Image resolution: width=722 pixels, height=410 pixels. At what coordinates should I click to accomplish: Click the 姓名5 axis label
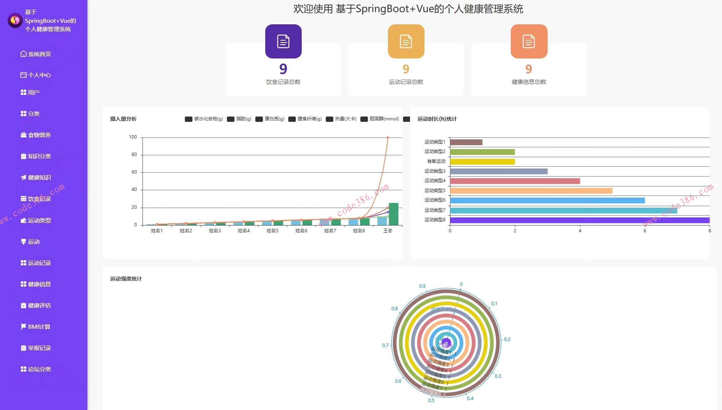(272, 230)
